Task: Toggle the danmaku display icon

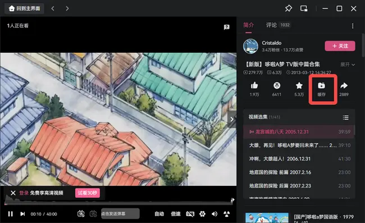Action: (81, 213)
